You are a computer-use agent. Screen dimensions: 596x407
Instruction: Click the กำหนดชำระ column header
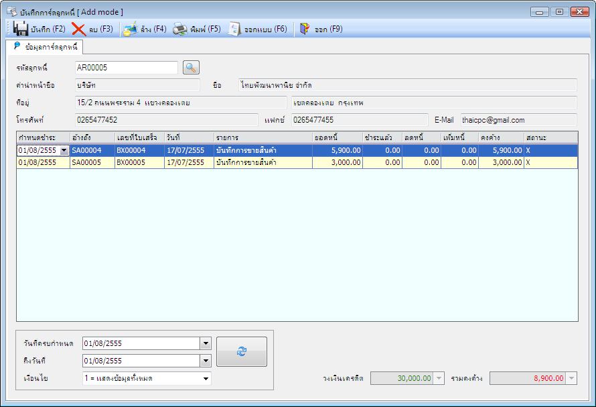tap(44, 137)
